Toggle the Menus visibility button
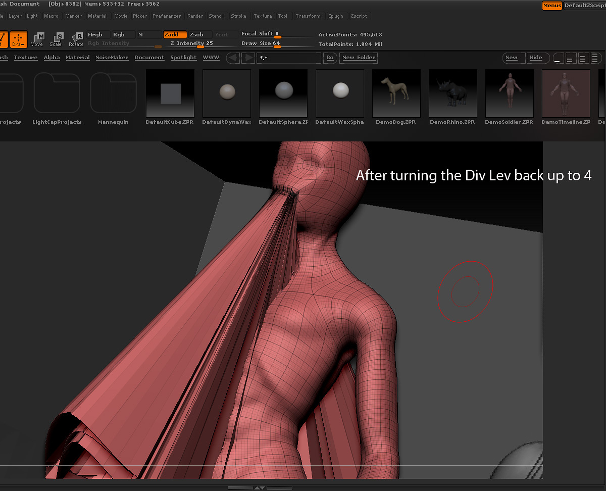Viewport: 606px width, 491px height. pos(552,6)
